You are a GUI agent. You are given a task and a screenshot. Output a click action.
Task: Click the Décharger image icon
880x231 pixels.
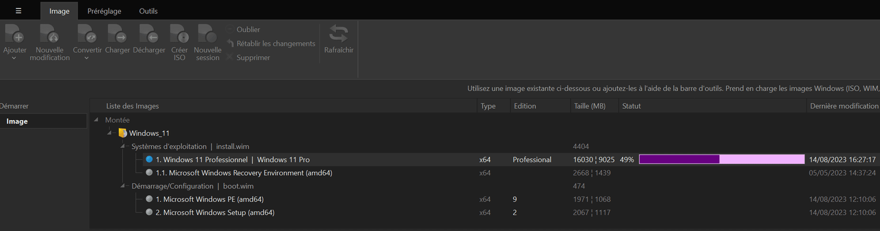149,34
